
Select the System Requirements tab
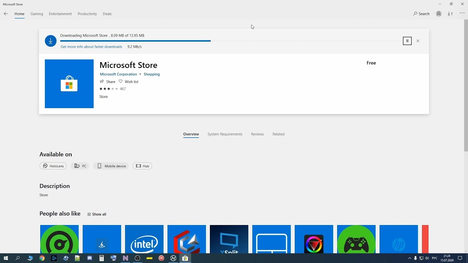pyautogui.click(x=225, y=134)
